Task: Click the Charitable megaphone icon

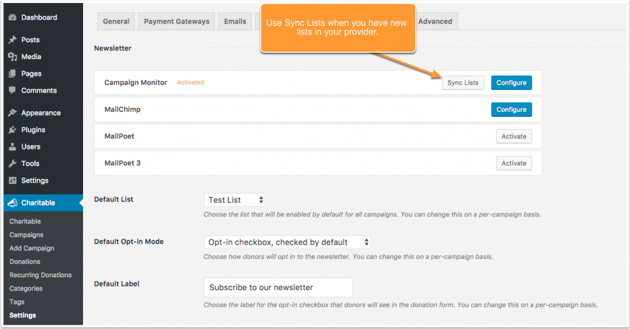Action: tap(12, 203)
